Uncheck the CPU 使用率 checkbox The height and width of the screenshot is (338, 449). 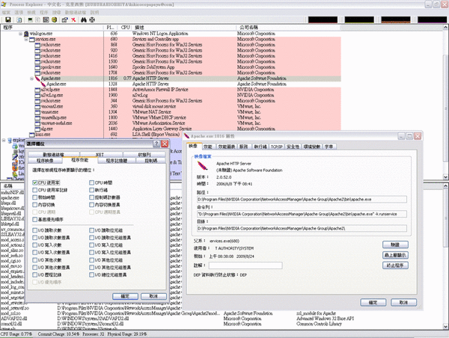coord(35,182)
